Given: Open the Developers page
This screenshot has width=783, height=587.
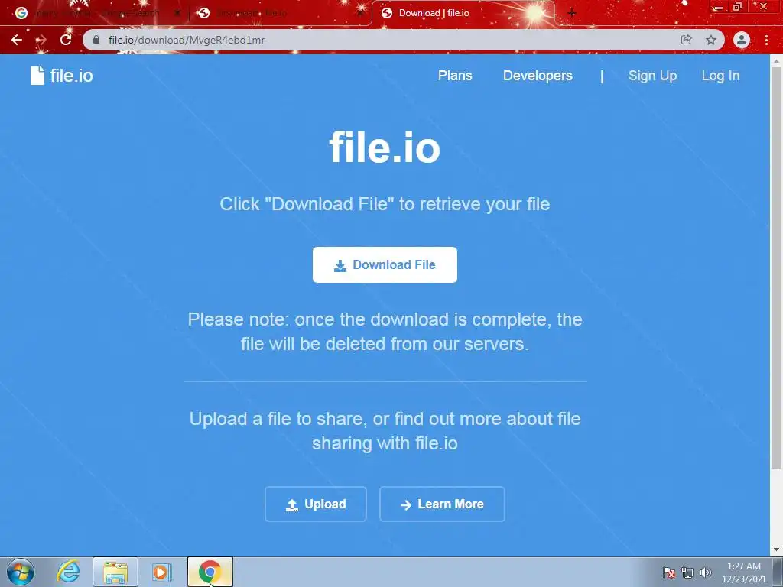Looking at the screenshot, I should (538, 76).
